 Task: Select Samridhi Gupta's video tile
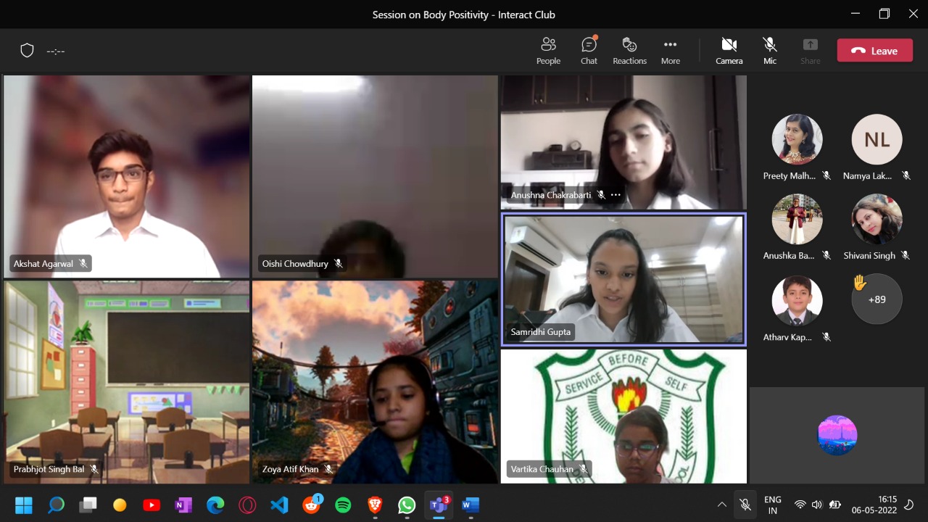click(x=623, y=279)
